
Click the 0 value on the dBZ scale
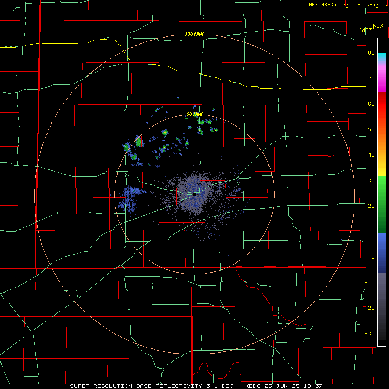373,257
